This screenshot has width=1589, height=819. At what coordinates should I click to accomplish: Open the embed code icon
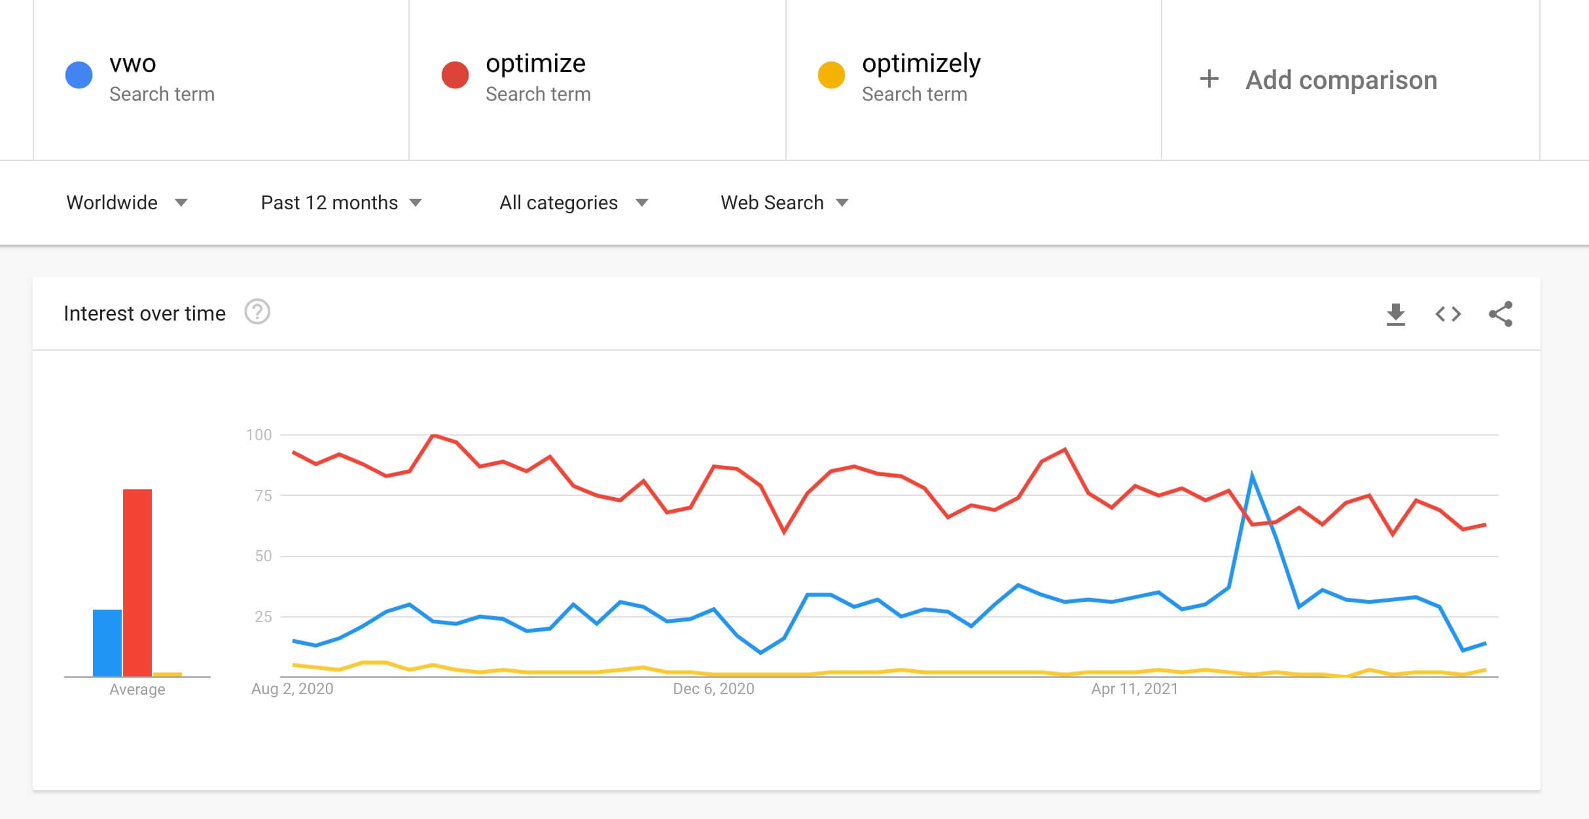(1448, 314)
